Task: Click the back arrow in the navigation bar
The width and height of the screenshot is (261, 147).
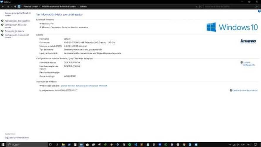Action: pos(3,6)
